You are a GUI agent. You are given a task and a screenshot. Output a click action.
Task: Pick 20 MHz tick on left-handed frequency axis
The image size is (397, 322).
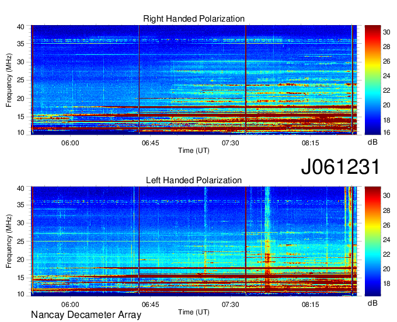click(x=20, y=260)
